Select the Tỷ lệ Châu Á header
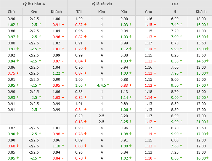 (x=34, y=4)
